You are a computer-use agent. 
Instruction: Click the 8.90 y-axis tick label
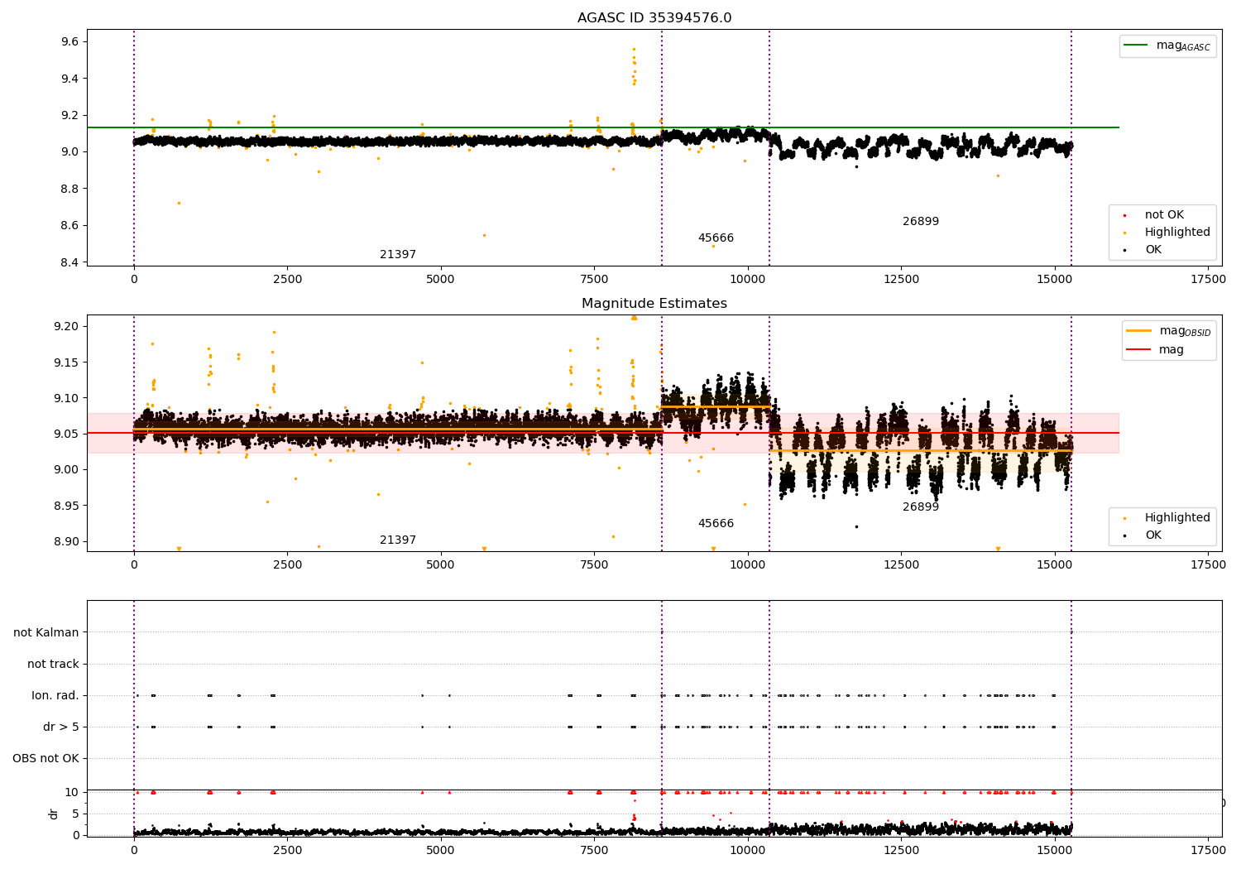click(x=66, y=541)
